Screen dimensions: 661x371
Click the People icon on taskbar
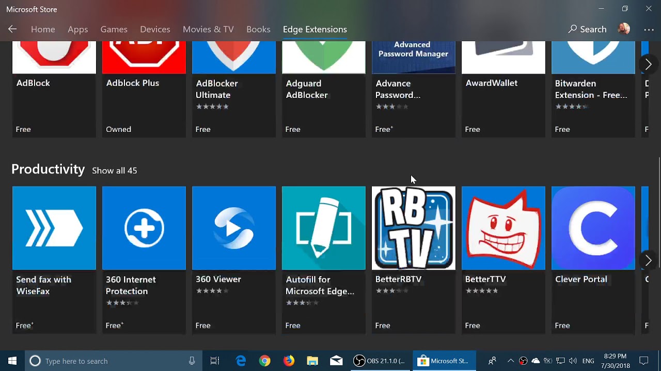(x=492, y=361)
